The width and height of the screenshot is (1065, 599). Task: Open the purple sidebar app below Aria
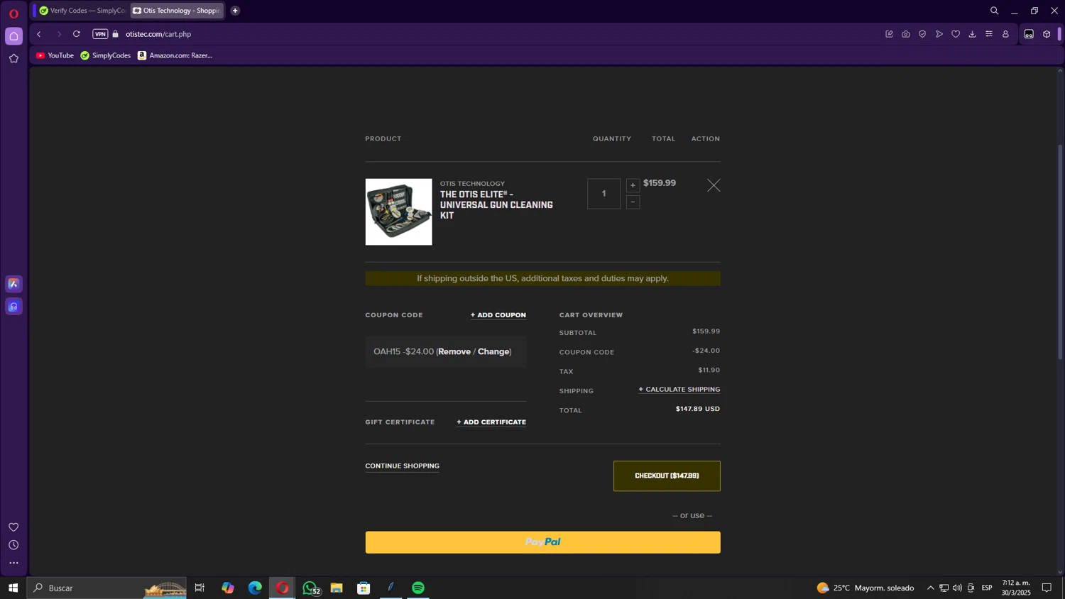[x=13, y=307]
